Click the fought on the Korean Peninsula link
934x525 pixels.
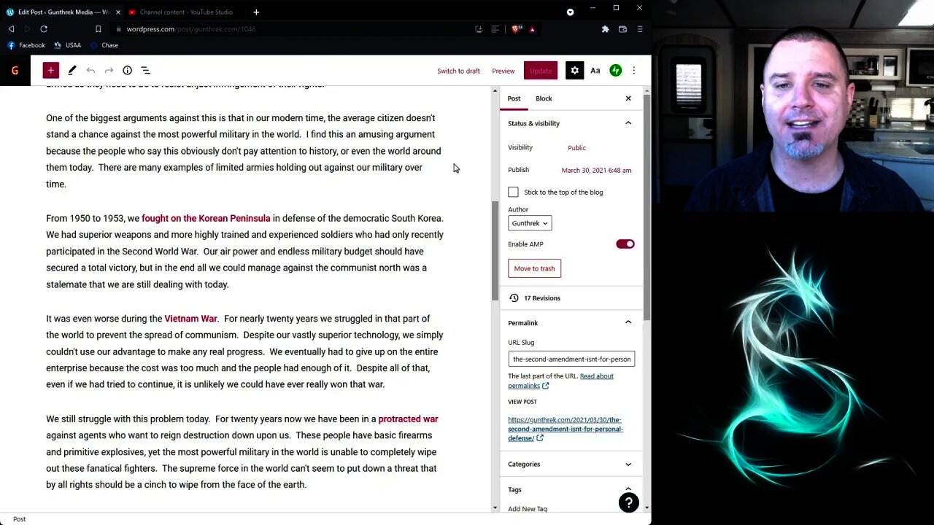[206, 218]
